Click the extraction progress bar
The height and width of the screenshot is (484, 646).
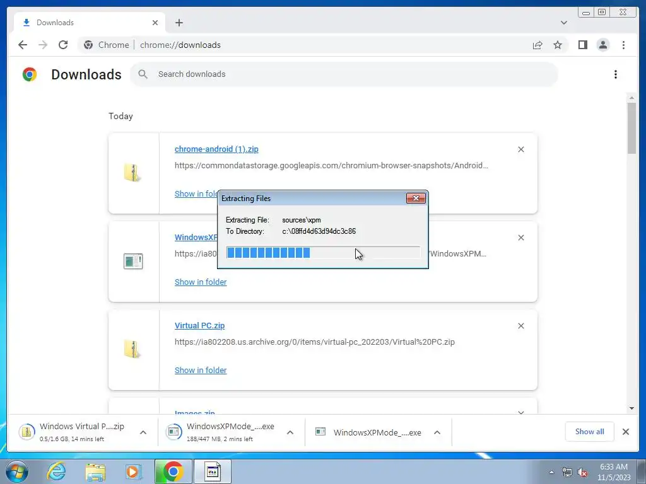[x=323, y=253]
